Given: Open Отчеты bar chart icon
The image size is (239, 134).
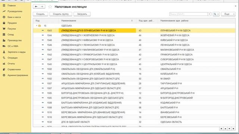Looking at the screenshot, I should click(4, 64).
